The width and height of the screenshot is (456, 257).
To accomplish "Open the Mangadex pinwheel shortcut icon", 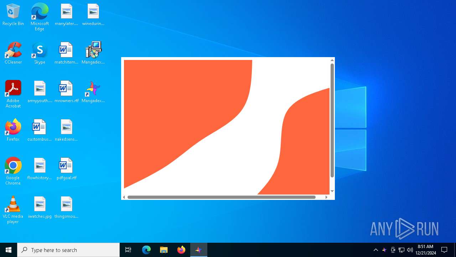I will coord(93,92).
